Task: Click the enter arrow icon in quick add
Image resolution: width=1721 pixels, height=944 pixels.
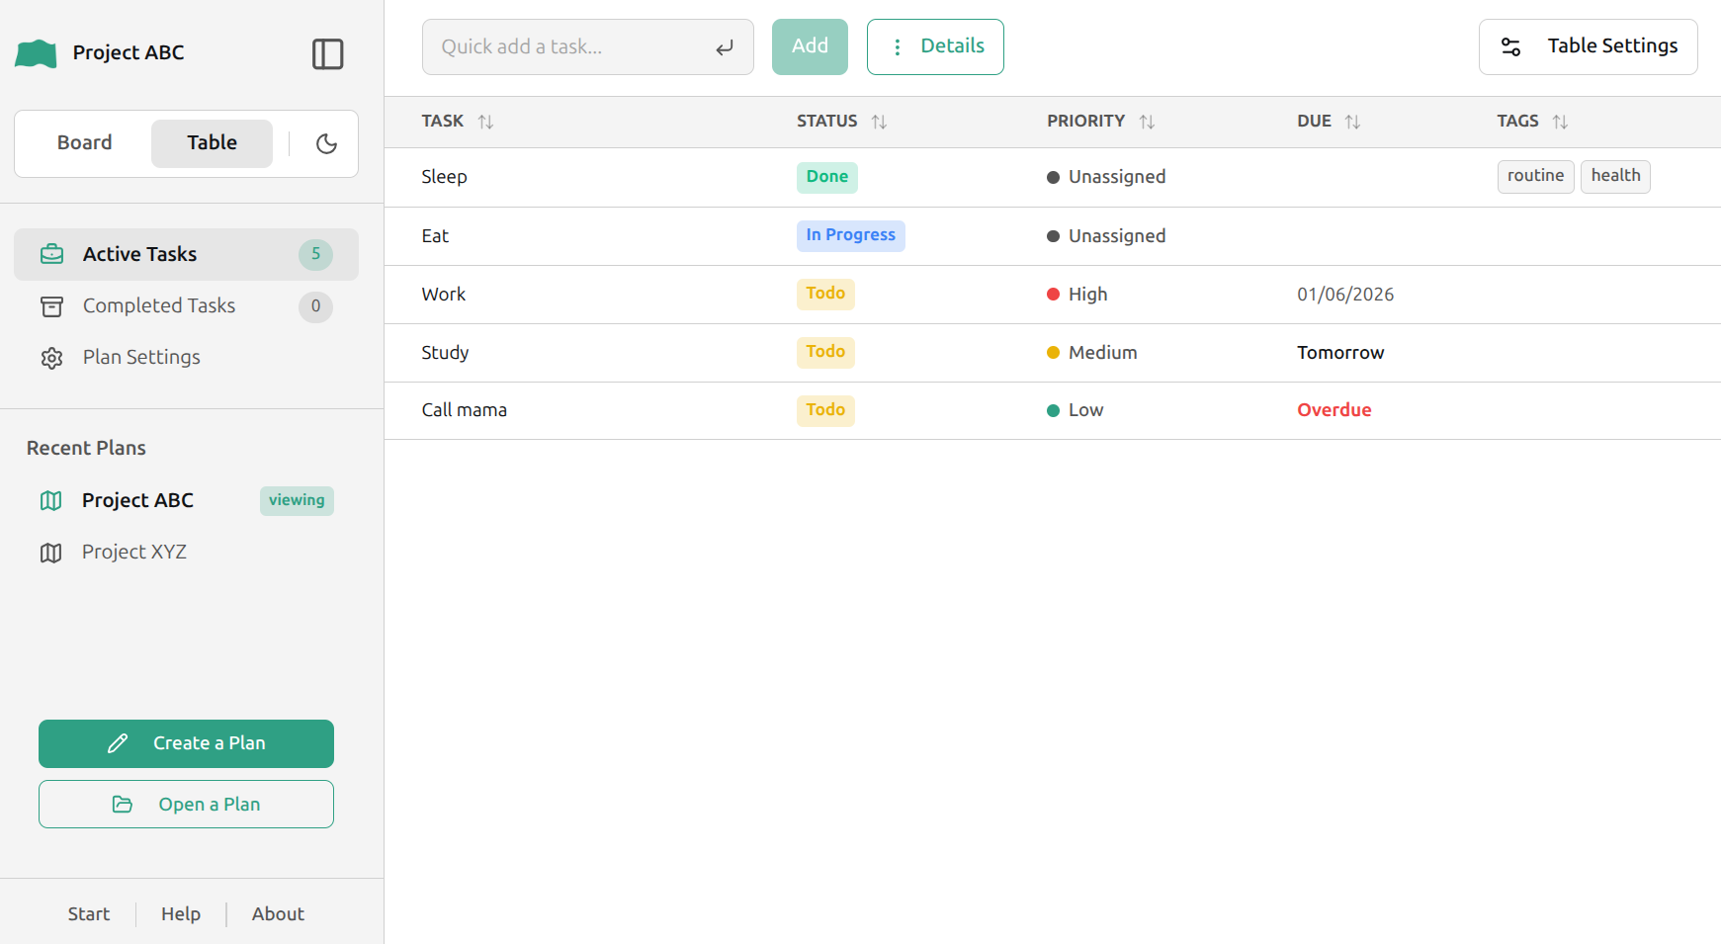Action: tap(725, 47)
